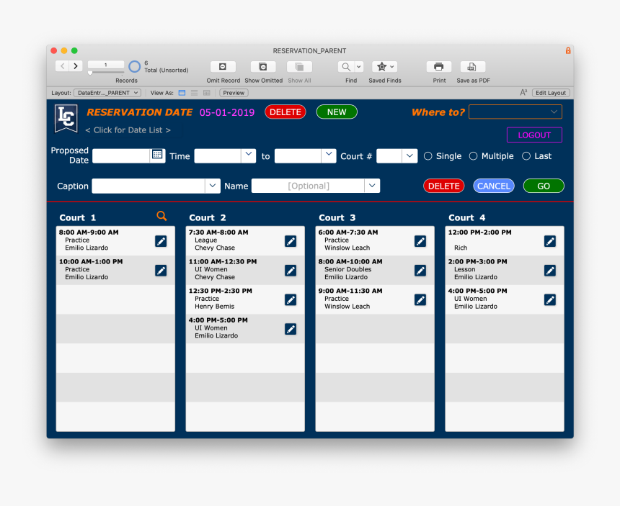Viewport: 620px width, 506px height.
Task: Edit the 12:00 PM-2:00 PM Rich reservation
Action: point(550,241)
